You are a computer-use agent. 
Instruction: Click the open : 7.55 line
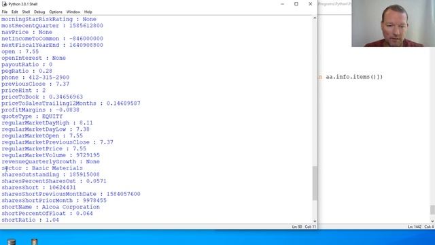click(20, 52)
